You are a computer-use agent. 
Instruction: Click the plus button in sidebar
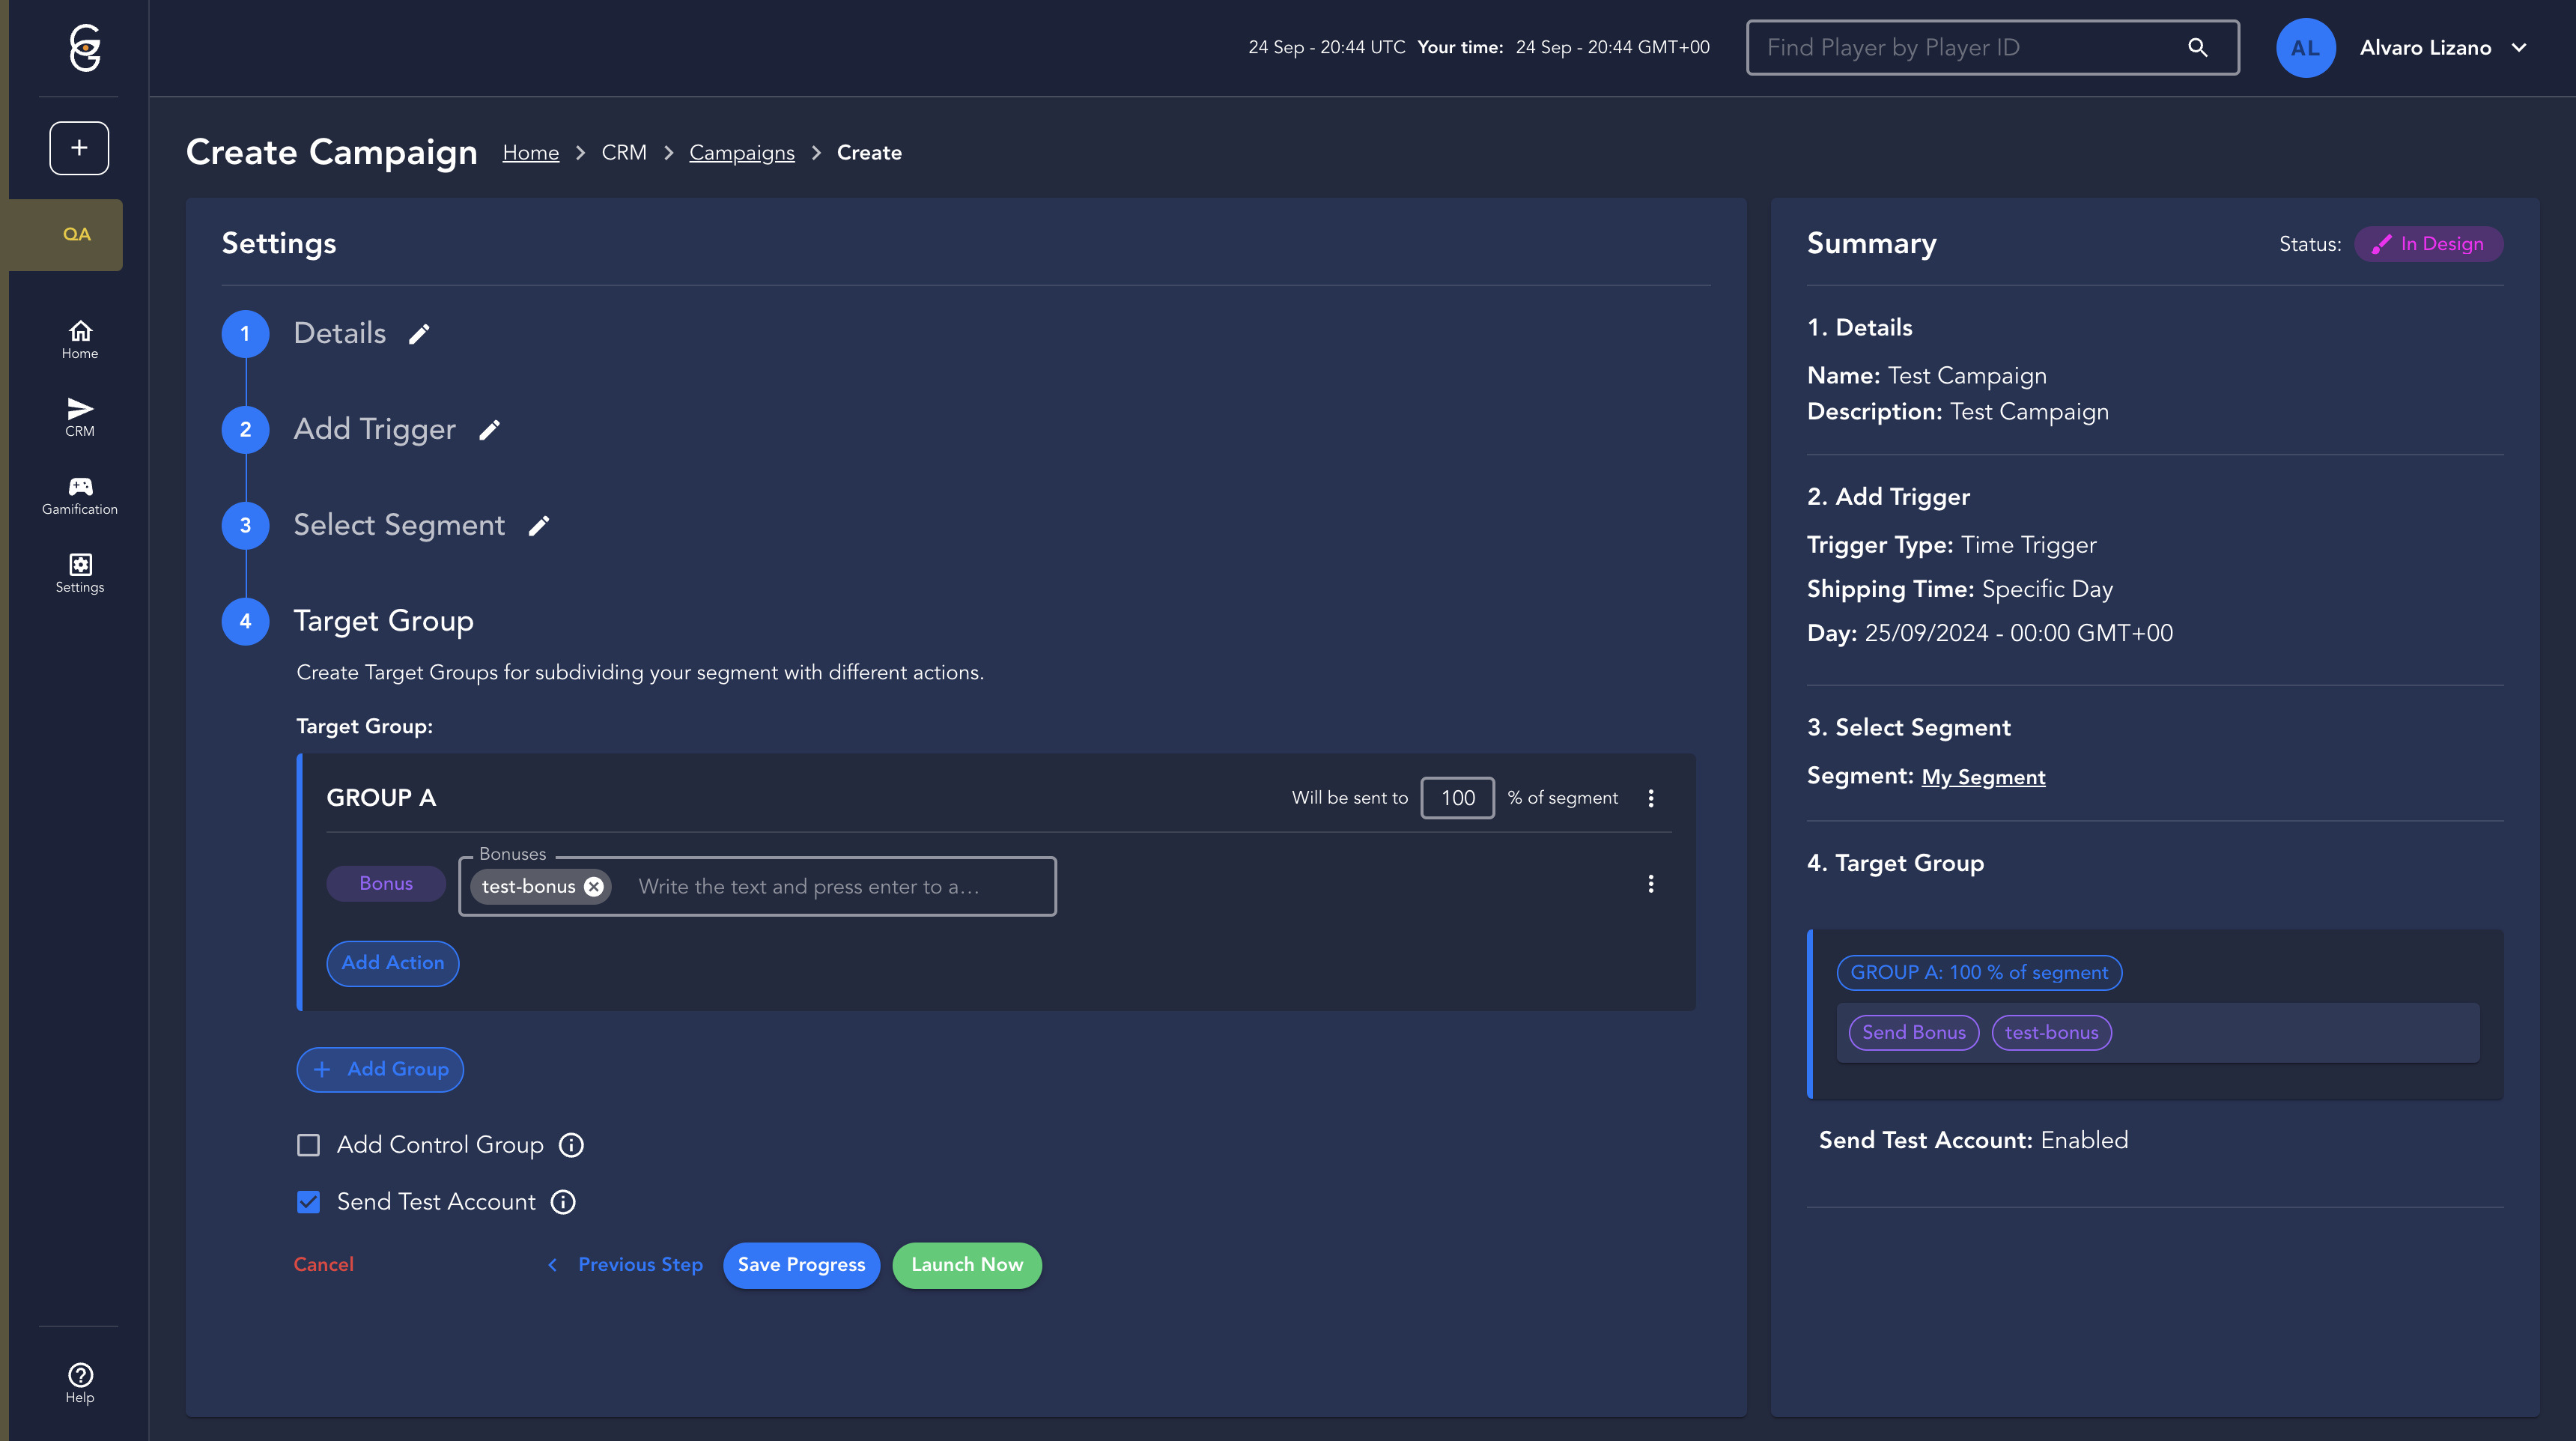[79, 148]
